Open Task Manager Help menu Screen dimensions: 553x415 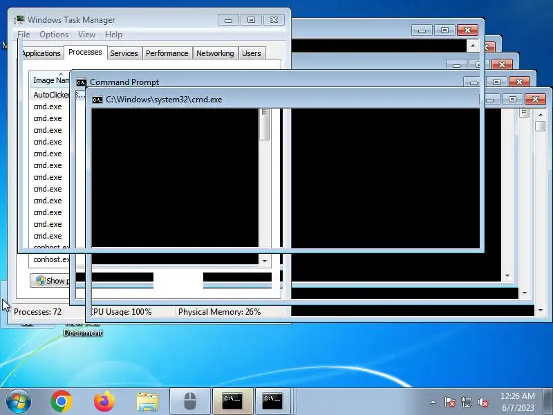click(113, 35)
